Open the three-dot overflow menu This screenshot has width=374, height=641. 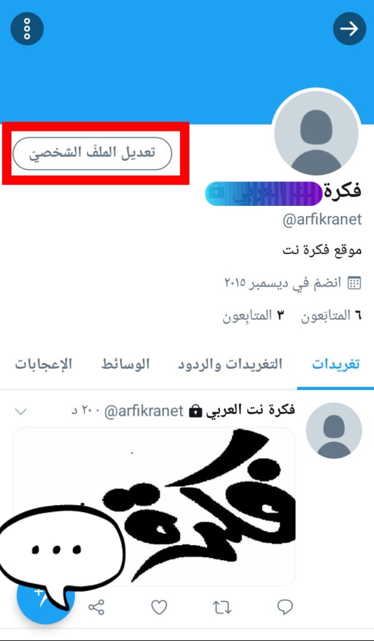click(27, 29)
